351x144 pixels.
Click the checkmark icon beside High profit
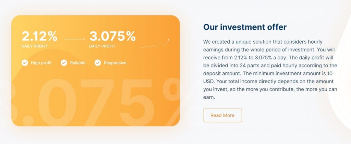coord(25,63)
